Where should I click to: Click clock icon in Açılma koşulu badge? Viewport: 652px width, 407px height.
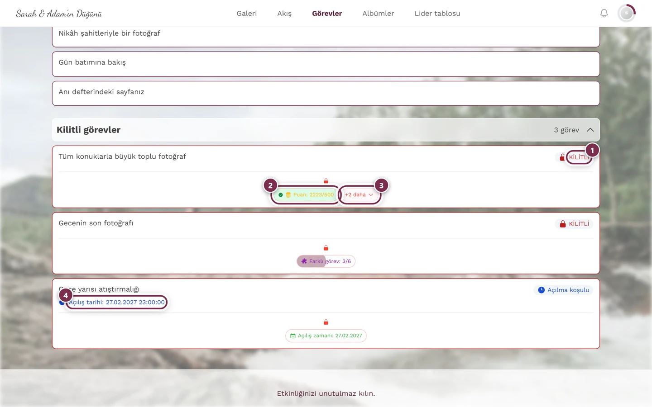click(542, 290)
